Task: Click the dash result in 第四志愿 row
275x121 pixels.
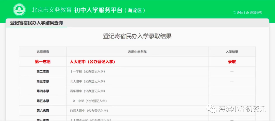Action: tap(232, 91)
